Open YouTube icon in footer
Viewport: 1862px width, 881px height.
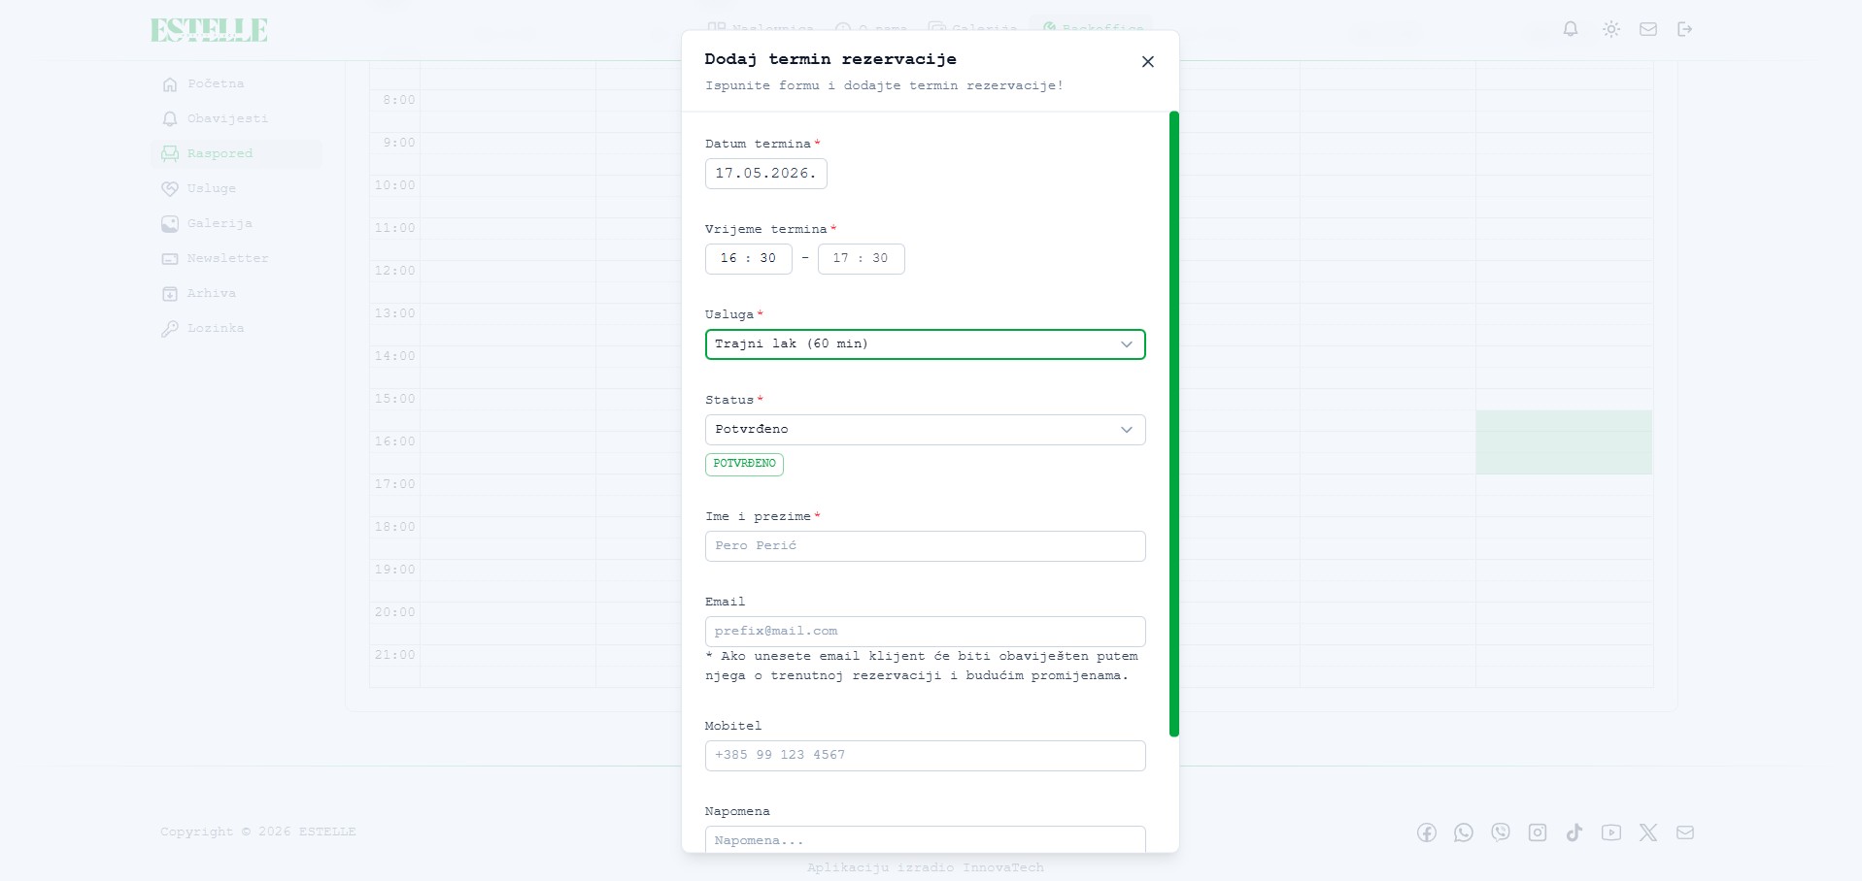(x=1611, y=832)
